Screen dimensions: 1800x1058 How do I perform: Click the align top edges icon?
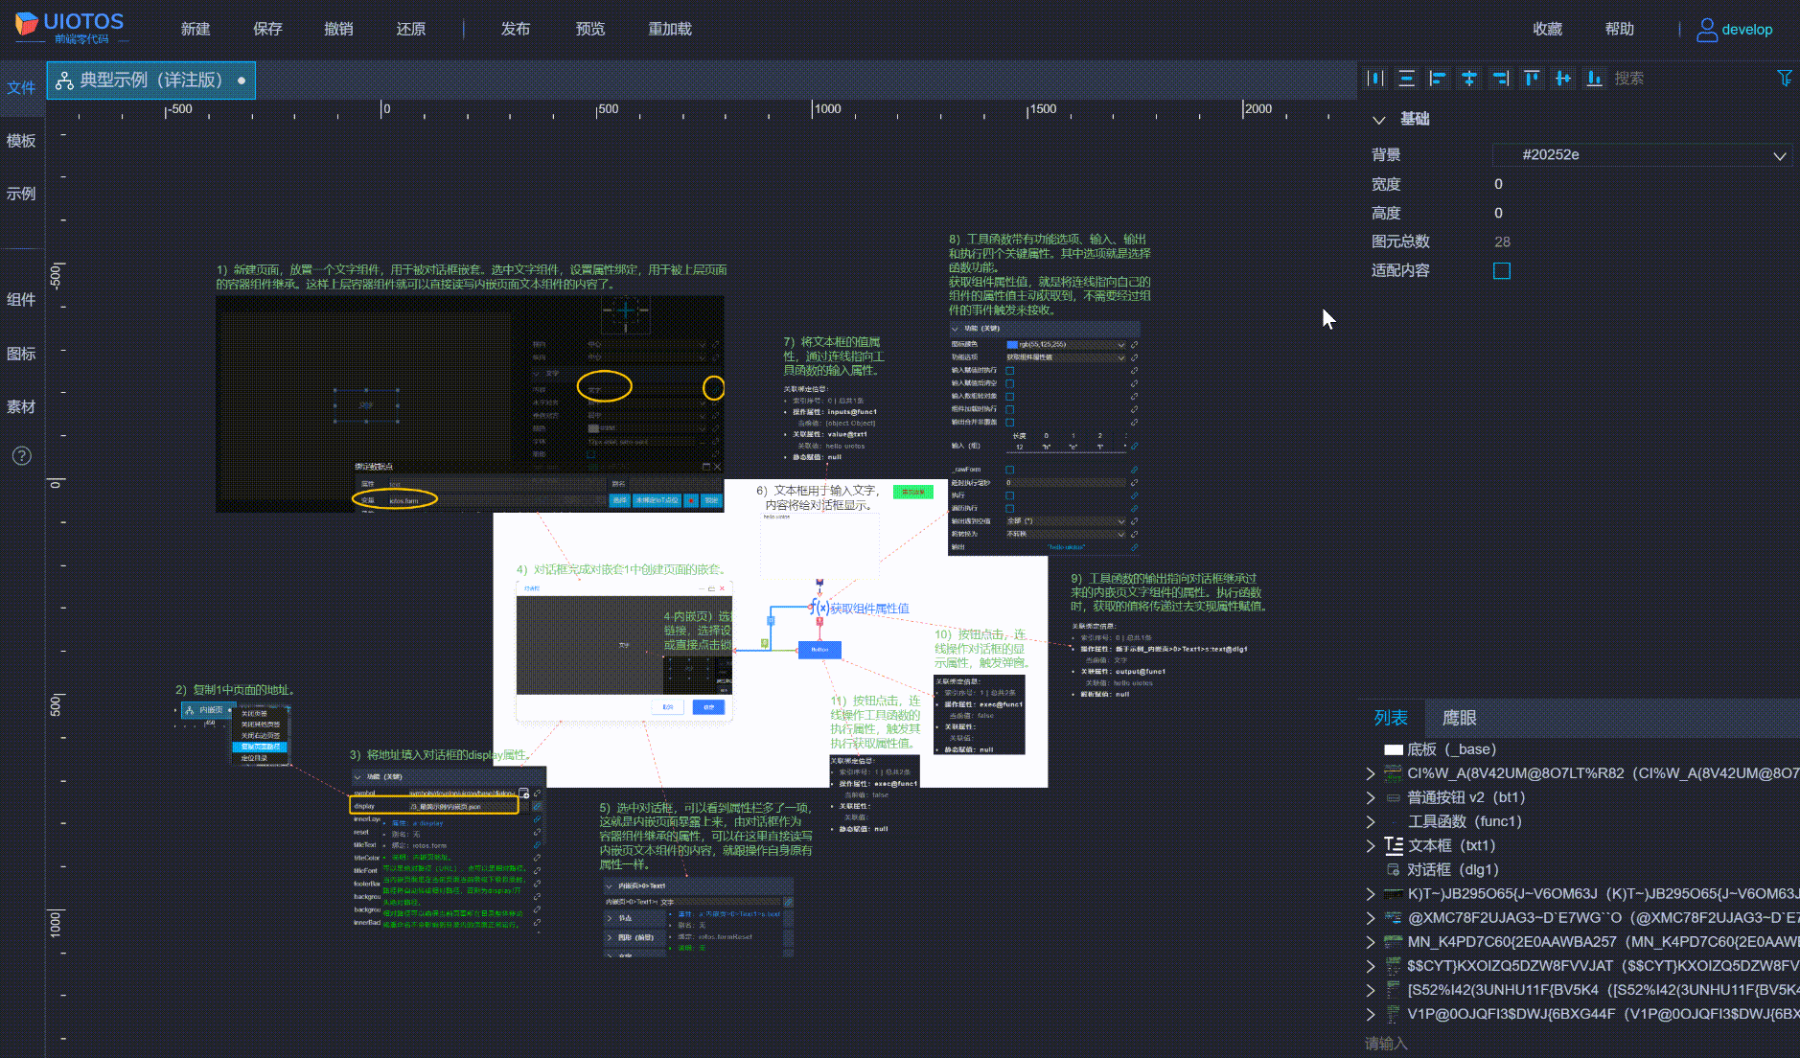click(x=1532, y=79)
